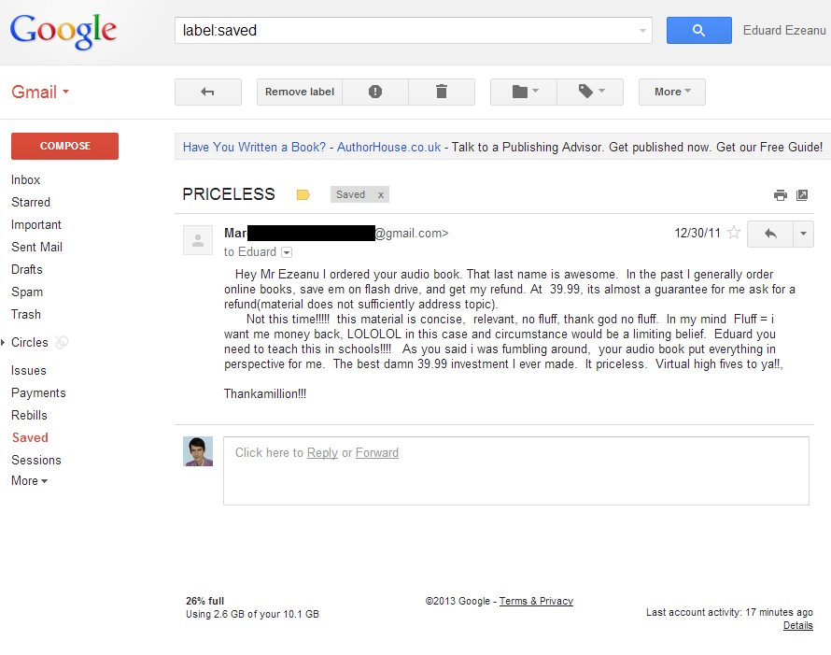Open the Terms & Privacy link

[x=536, y=601]
